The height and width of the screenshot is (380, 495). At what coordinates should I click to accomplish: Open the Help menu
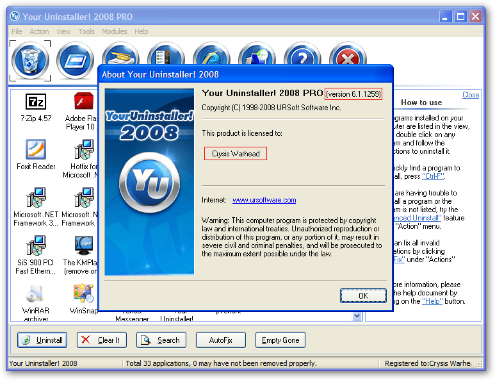[141, 31]
